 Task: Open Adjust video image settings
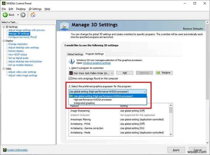click(23, 75)
